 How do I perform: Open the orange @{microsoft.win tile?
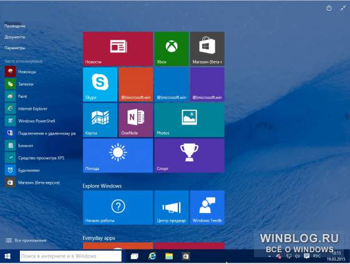pyautogui.click(x=136, y=85)
